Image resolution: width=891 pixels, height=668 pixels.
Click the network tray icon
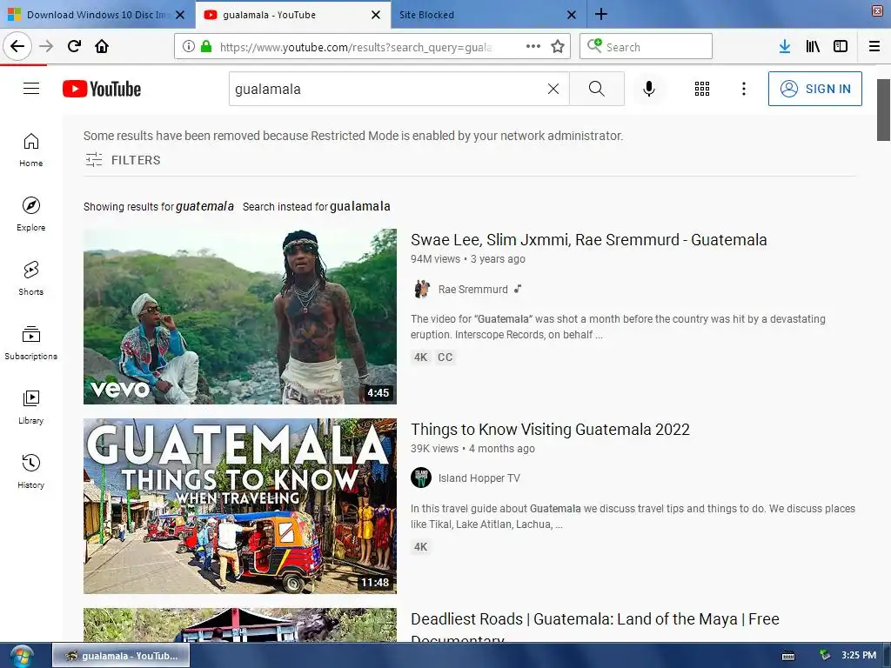(x=825, y=655)
